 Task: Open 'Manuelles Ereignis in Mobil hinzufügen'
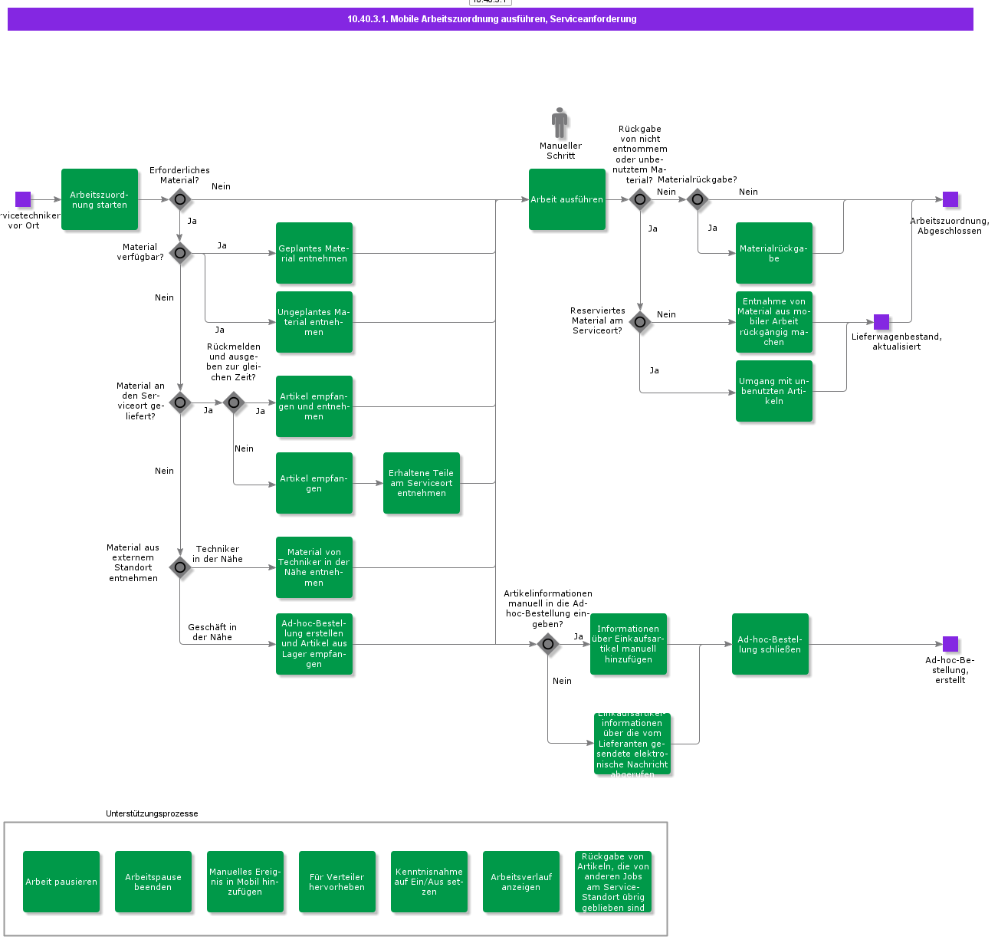(x=245, y=882)
